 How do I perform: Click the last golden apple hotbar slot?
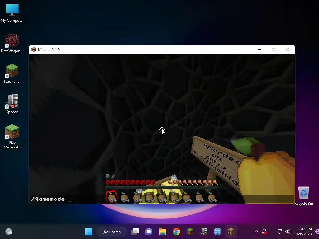pyautogui.click(x=212, y=197)
